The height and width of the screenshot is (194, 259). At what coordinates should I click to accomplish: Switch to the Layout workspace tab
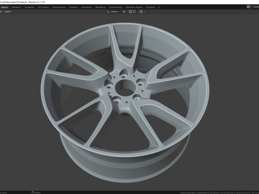tap(4, 8)
